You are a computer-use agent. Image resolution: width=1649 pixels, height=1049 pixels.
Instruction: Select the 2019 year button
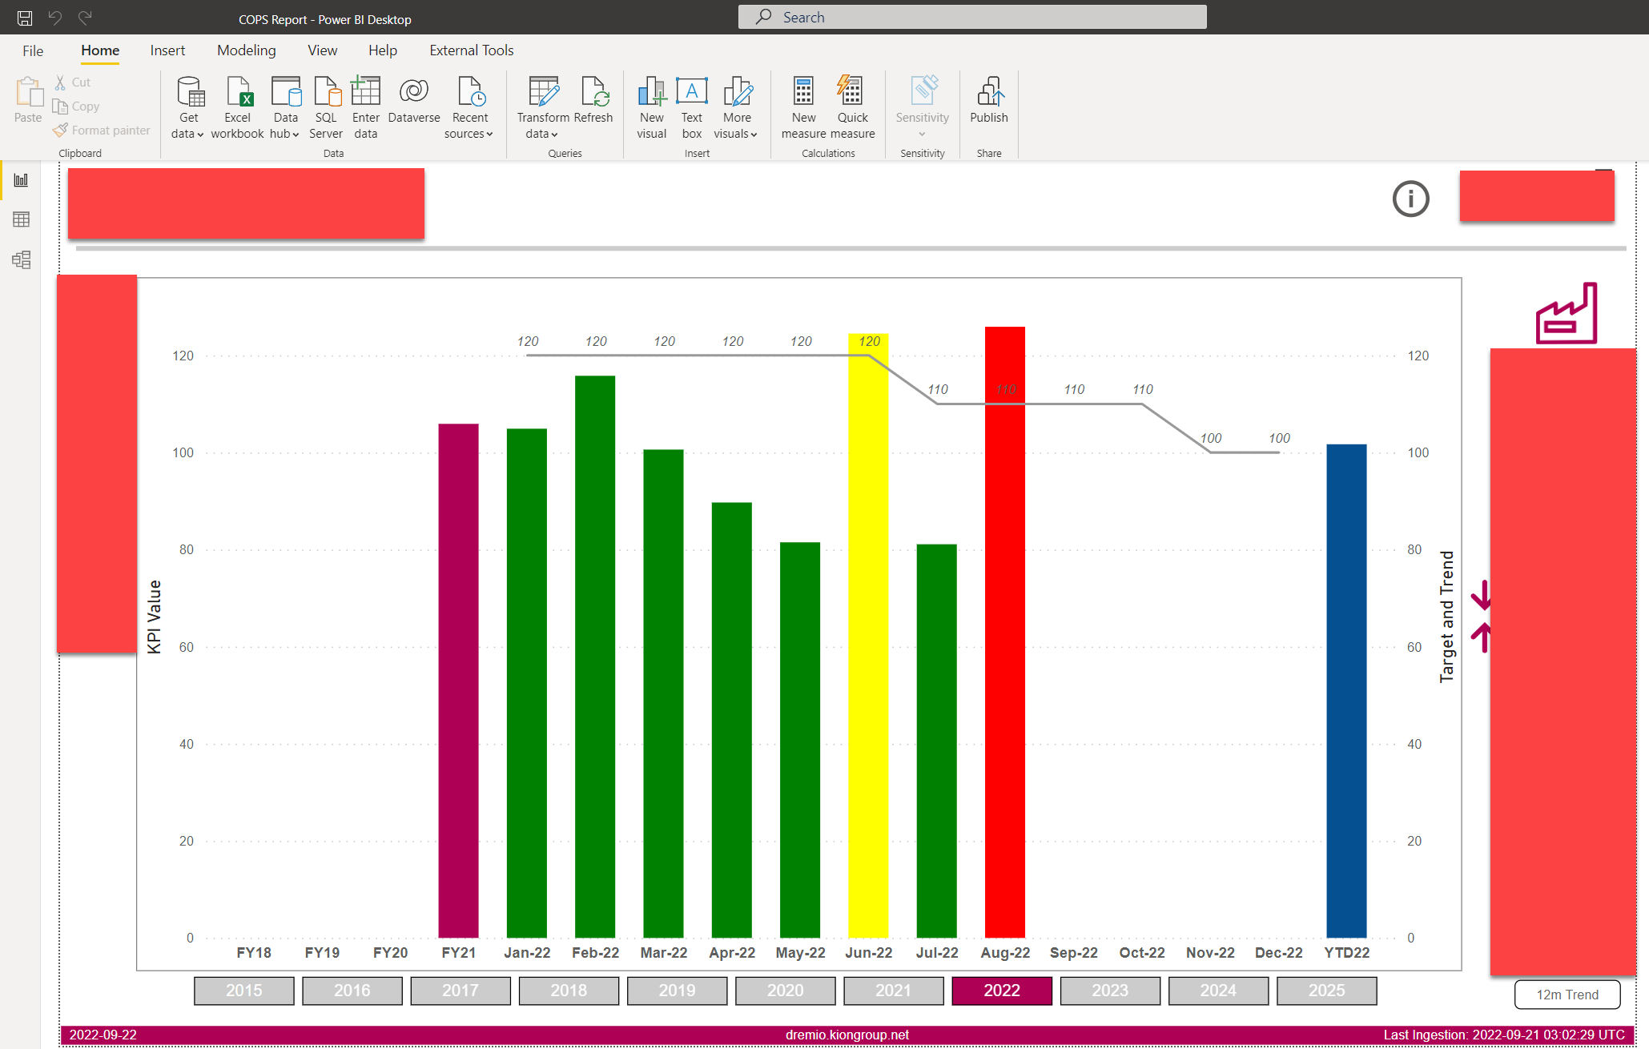[678, 991]
